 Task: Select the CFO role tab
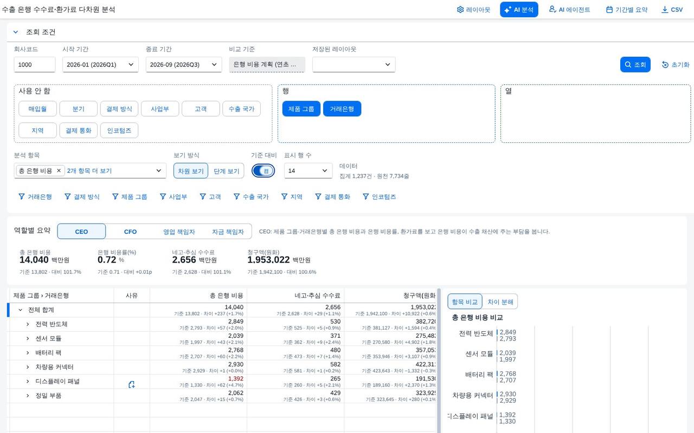click(x=130, y=232)
